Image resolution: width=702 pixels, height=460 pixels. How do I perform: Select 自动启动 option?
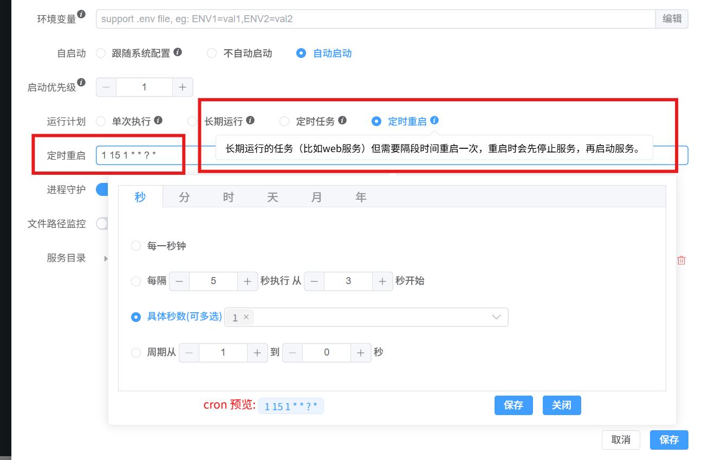(301, 53)
